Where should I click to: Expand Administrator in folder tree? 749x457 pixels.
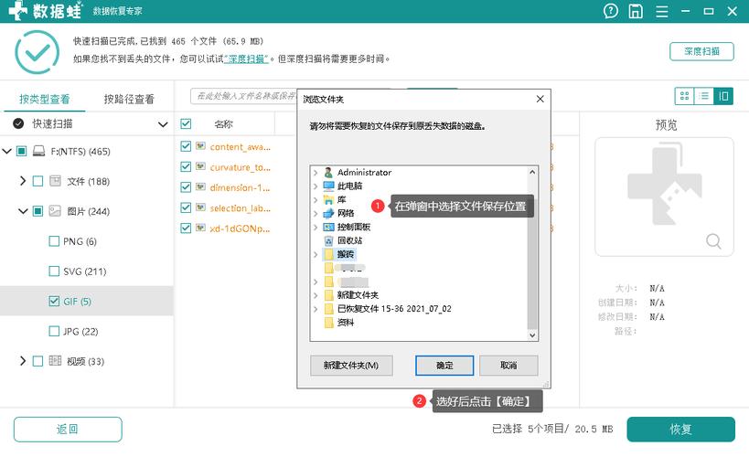316,173
